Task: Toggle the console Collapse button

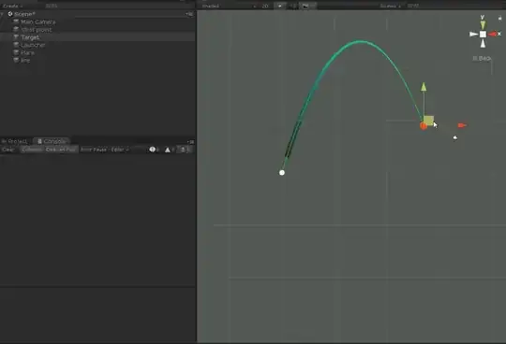Action: click(x=32, y=150)
